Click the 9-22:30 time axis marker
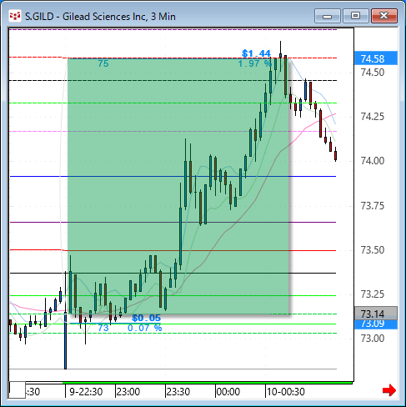Screen dimensions: 406x407 86,392
